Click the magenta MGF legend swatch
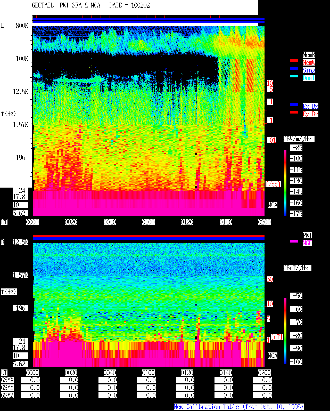 click(294, 241)
